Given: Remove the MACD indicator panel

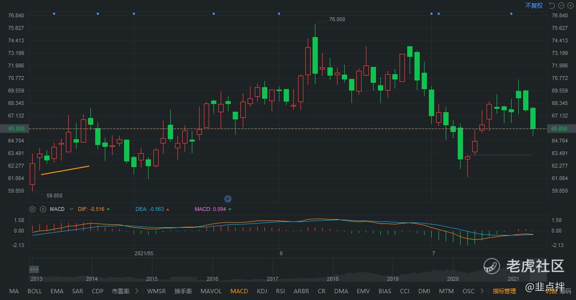Looking at the screenshot, I should coord(43,209).
